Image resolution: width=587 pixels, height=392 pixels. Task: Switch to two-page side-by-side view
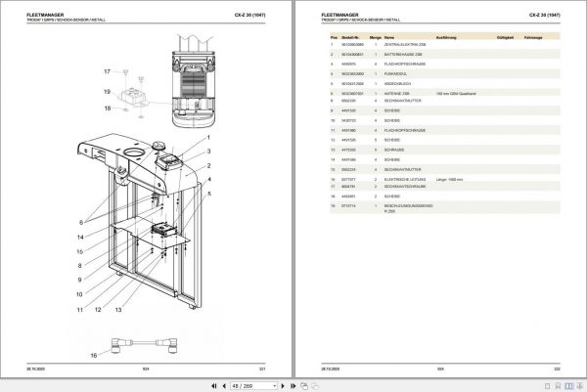click(x=568, y=385)
